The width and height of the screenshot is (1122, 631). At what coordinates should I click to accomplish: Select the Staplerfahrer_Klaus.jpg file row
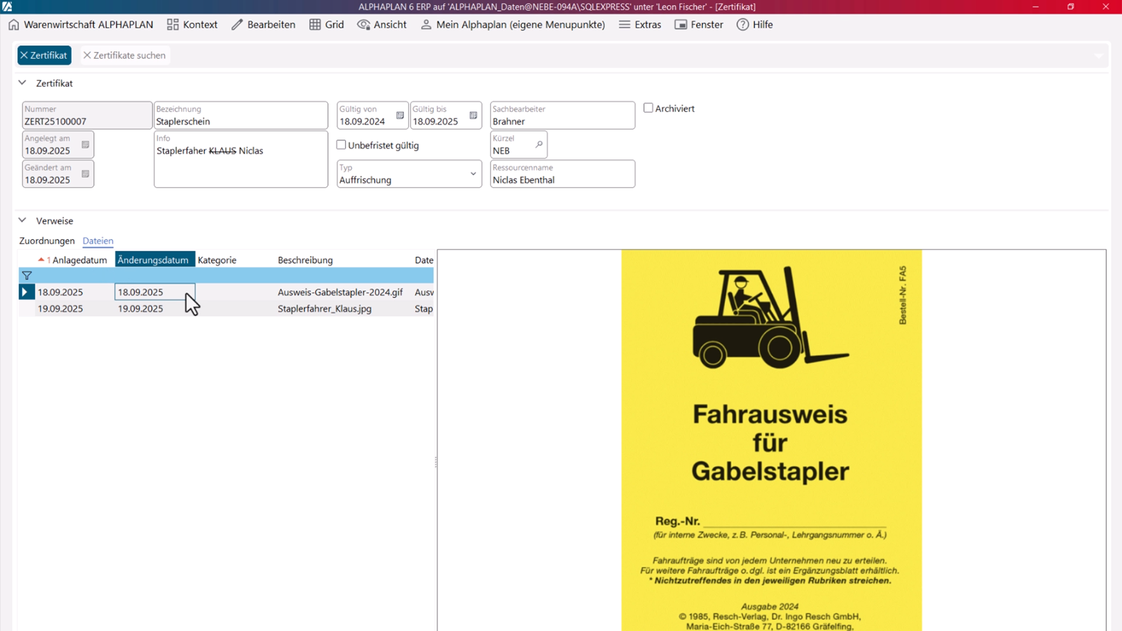click(x=324, y=308)
